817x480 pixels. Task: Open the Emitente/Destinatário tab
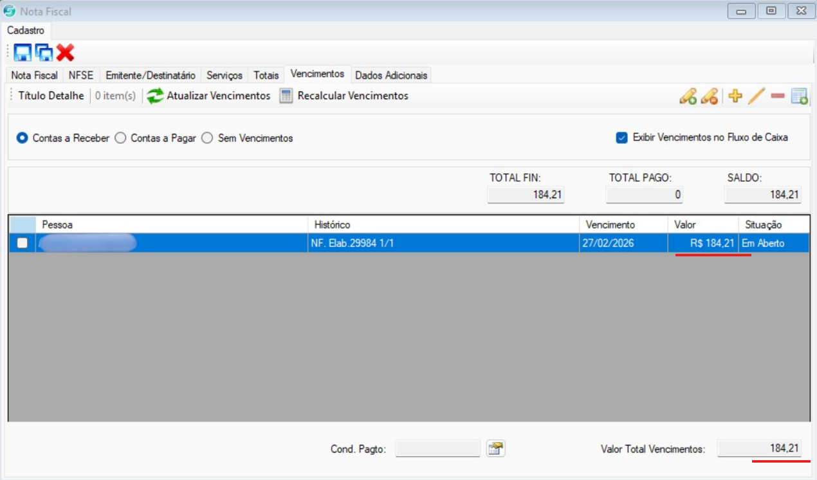[x=150, y=75]
